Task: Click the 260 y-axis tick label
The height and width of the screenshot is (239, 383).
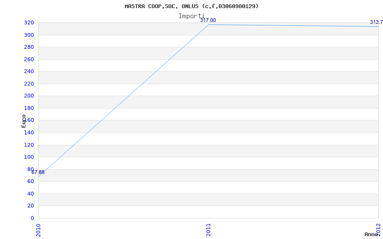Action: pyautogui.click(x=29, y=59)
